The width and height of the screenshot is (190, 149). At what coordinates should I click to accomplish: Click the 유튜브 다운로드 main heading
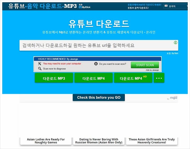[x=99, y=24]
